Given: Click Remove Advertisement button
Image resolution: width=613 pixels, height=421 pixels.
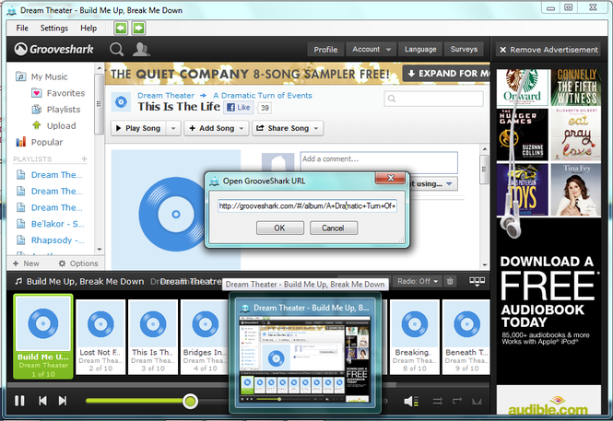Looking at the screenshot, I should 548,50.
